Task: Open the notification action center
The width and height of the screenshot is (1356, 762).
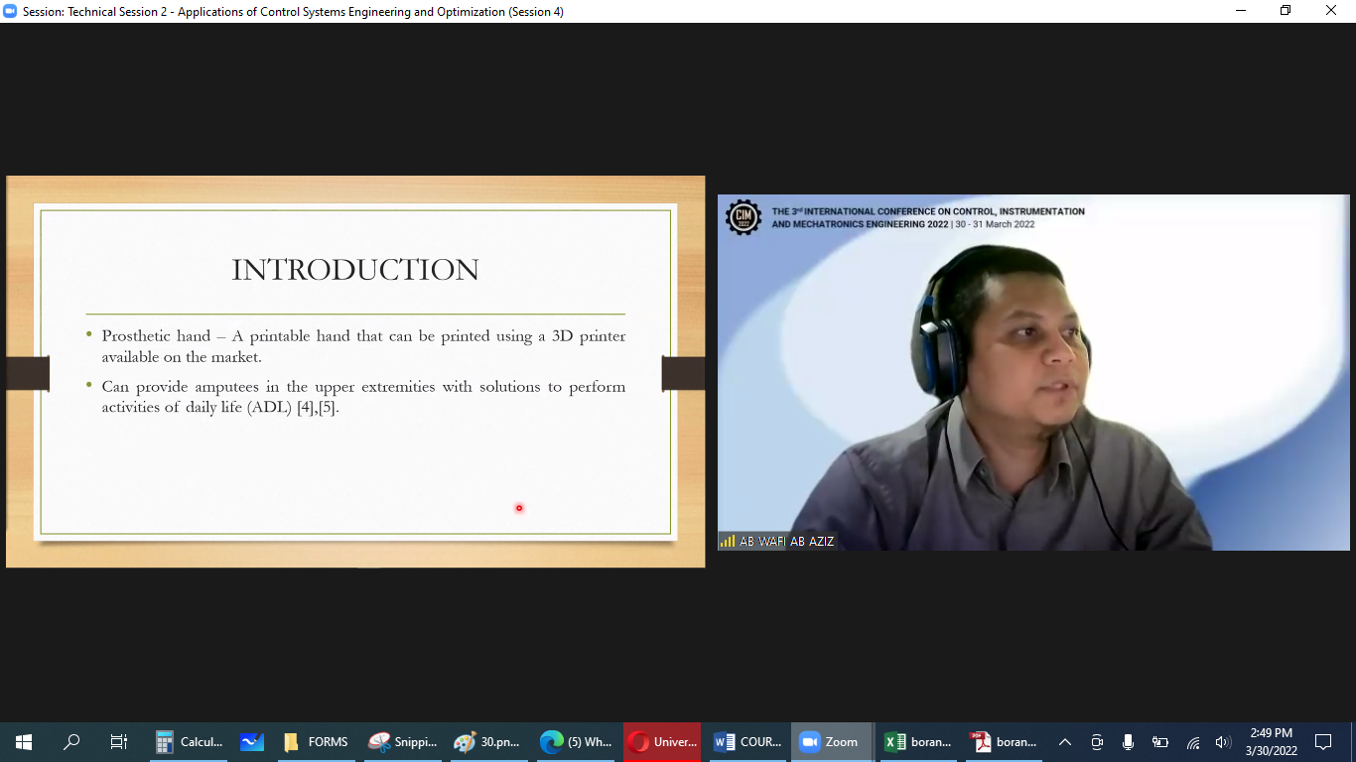Action: [1322, 742]
